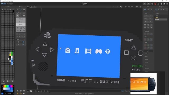
Task: Click the Clear tool button
Action: point(146,19)
